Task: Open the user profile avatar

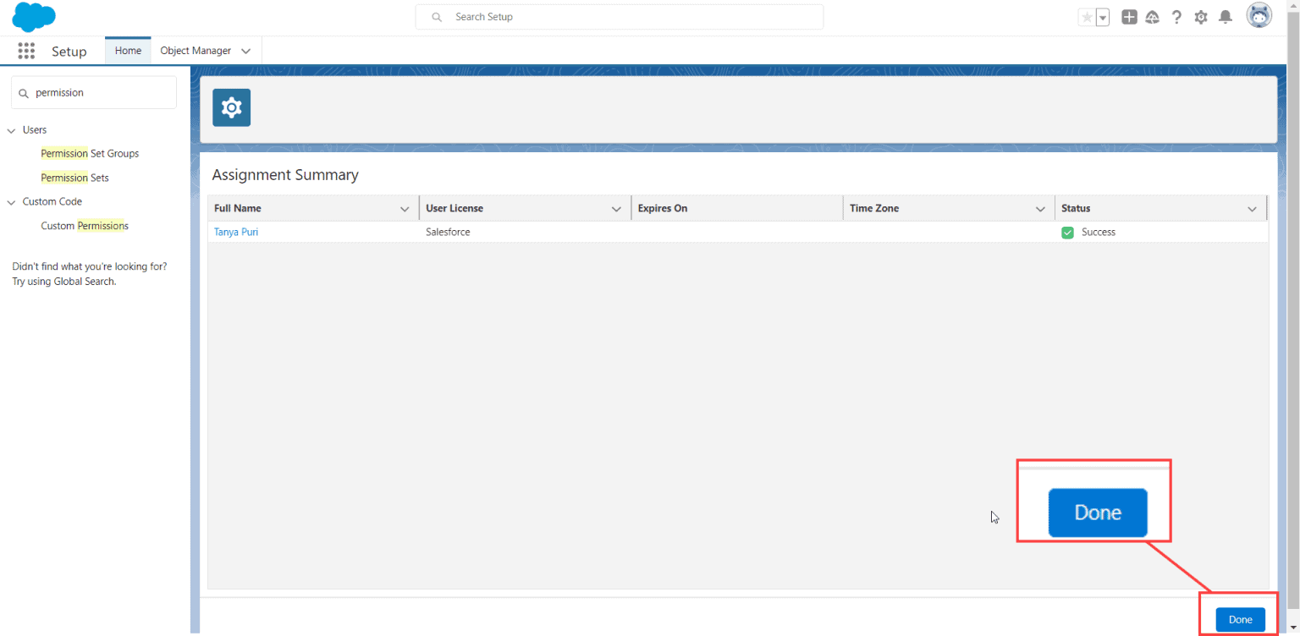Action: (x=1259, y=15)
